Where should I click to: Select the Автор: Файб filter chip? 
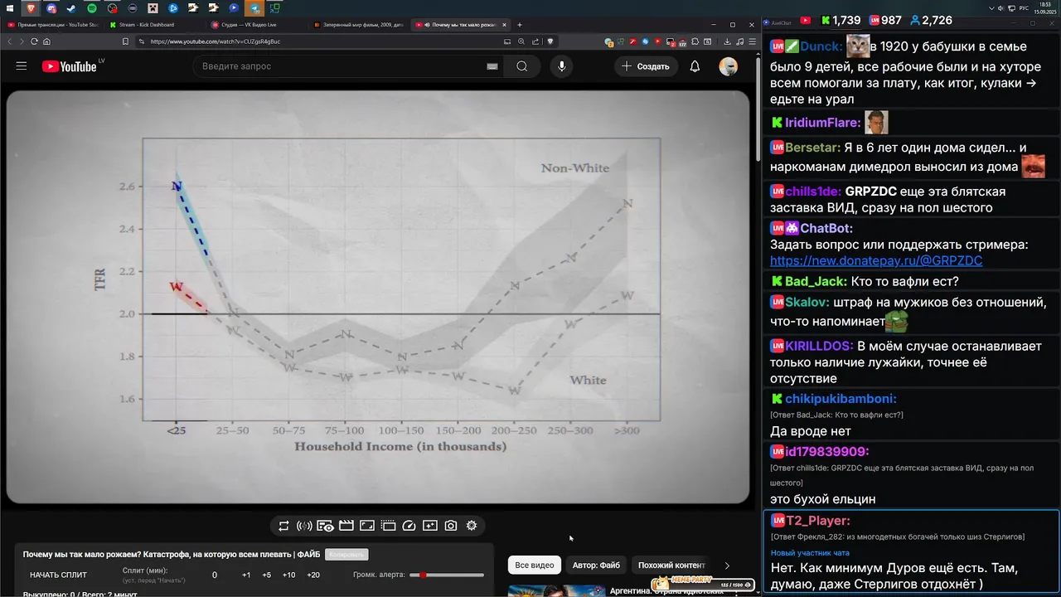596,565
